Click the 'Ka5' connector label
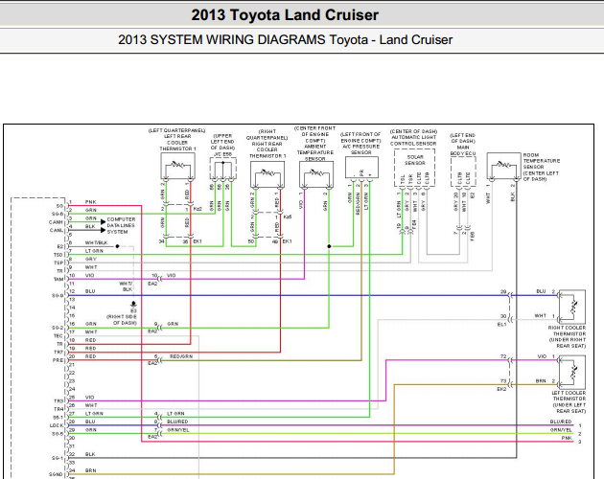 288,217
